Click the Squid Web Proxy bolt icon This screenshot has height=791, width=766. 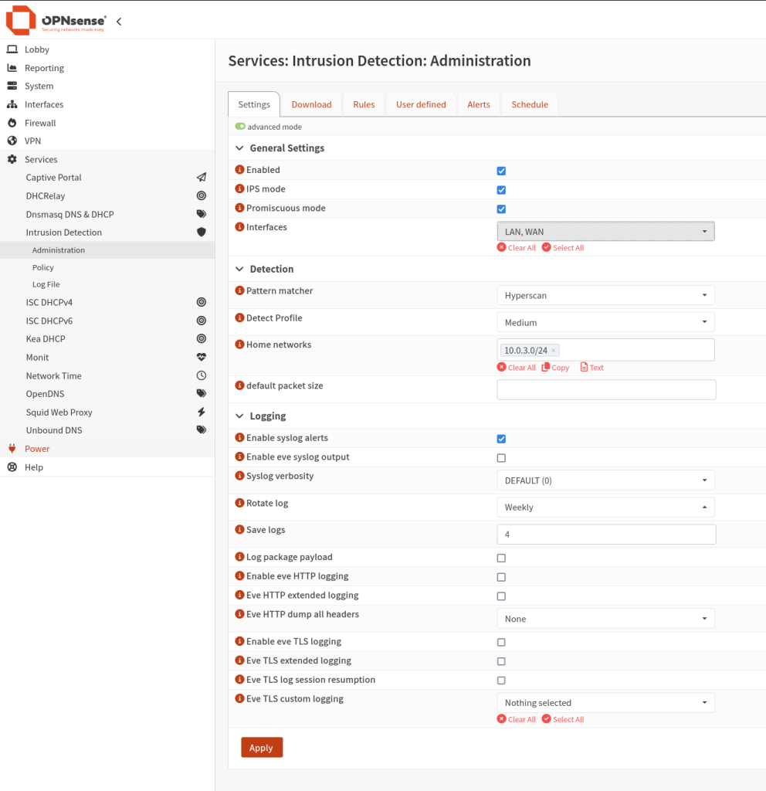[201, 412]
